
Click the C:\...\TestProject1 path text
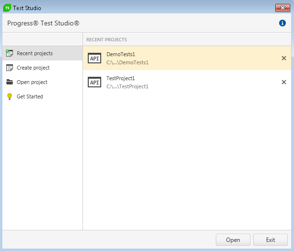pyautogui.click(x=127, y=86)
